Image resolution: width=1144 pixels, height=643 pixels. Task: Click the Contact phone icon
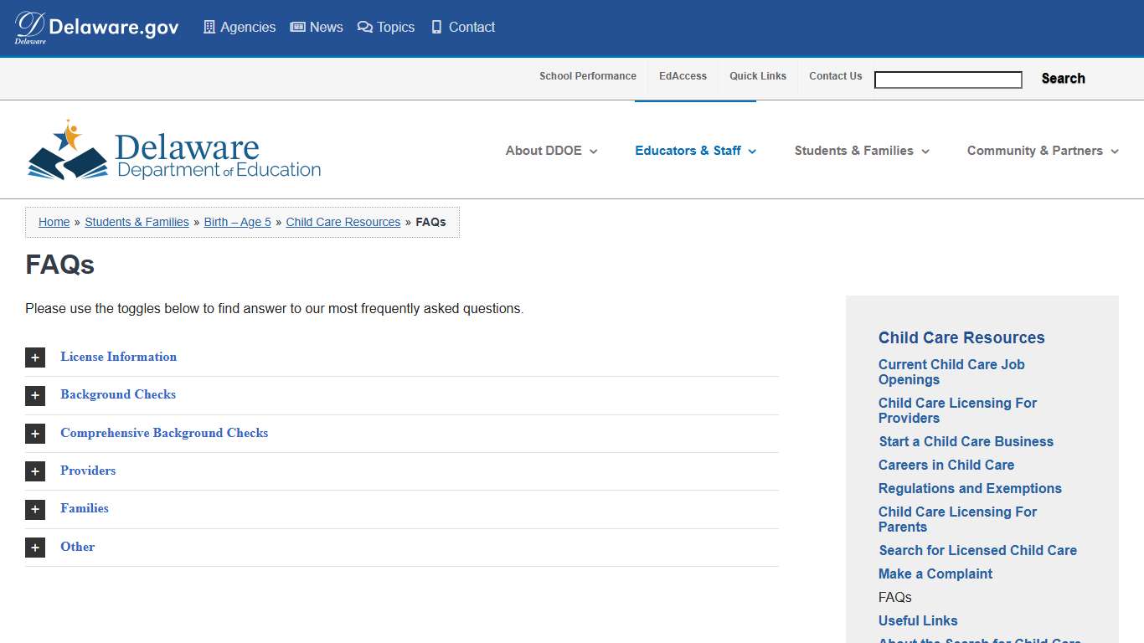(x=436, y=28)
